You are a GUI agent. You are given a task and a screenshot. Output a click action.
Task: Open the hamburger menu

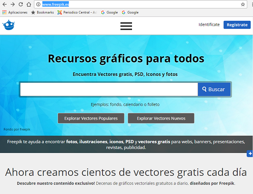tap(126, 26)
